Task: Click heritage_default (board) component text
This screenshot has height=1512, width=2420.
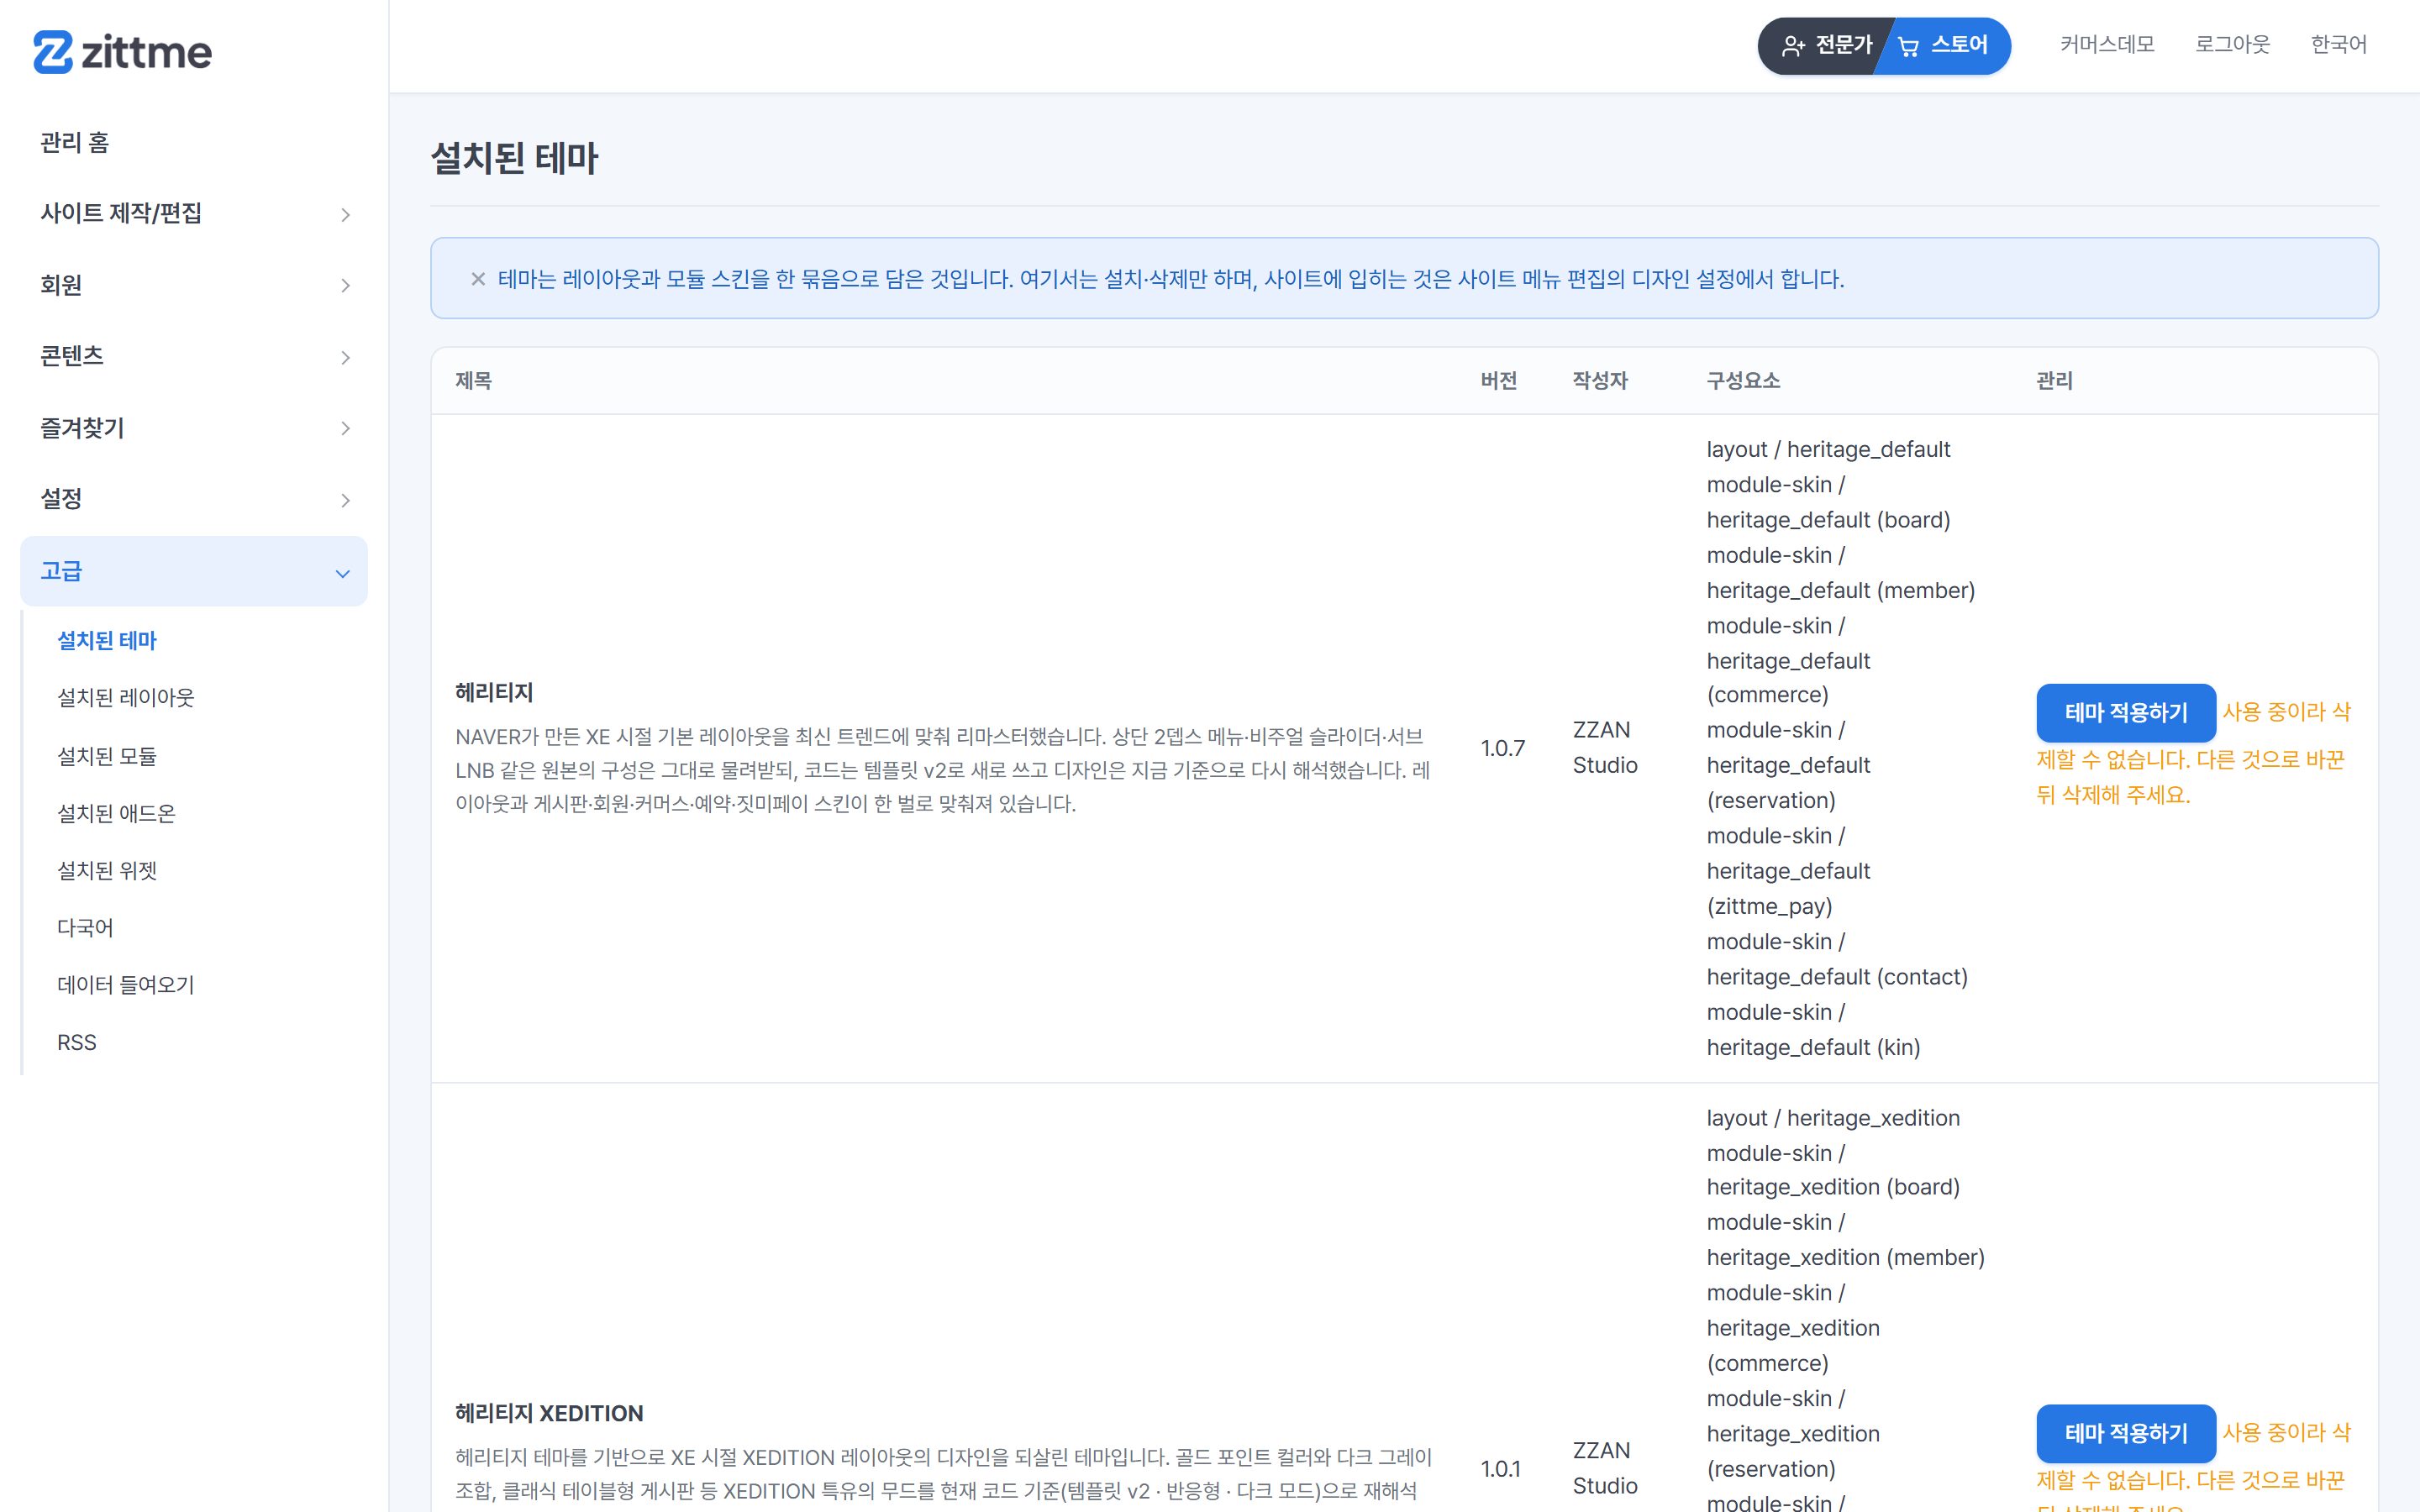Action: point(1828,520)
